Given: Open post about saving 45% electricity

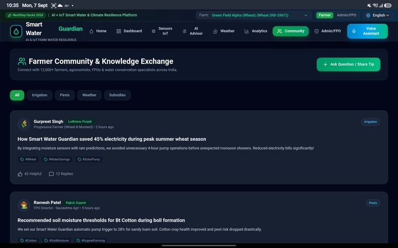Looking at the screenshot, I should click(112, 139).
